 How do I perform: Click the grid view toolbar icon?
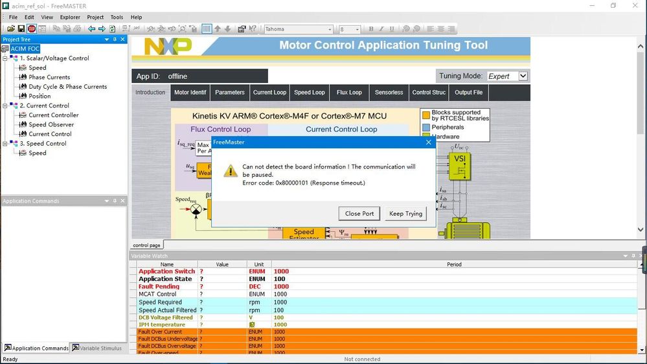(207, 29)
